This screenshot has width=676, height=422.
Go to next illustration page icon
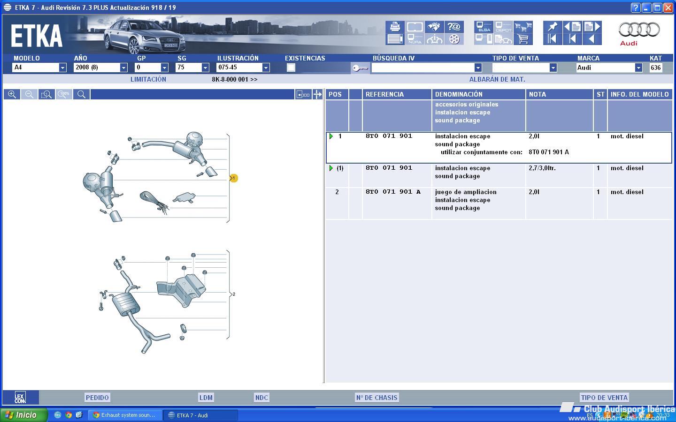click(592, 27)
